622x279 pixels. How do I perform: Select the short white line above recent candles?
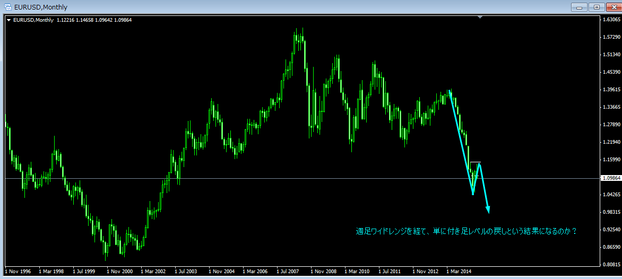(x=475, y=162)
